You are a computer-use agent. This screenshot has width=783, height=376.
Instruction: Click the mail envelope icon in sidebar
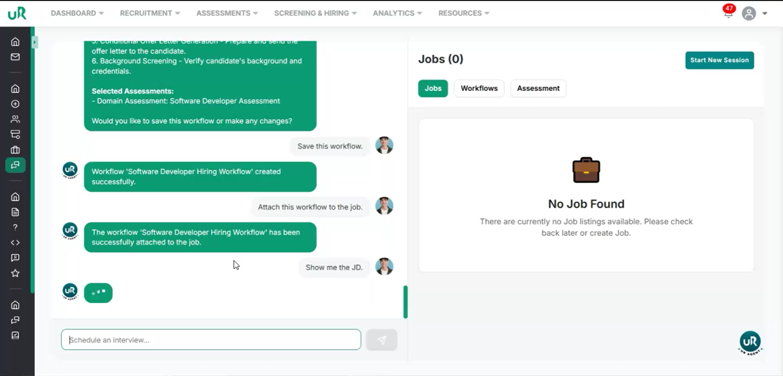(15, 57)
